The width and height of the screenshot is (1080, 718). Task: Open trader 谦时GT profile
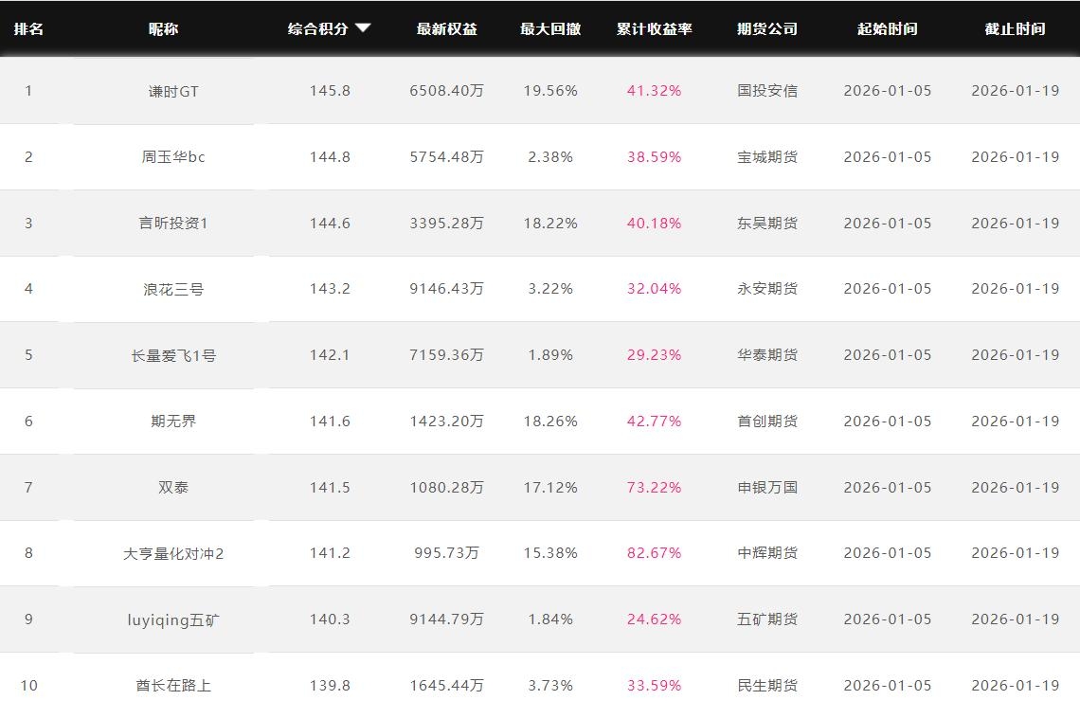point(173,91)
